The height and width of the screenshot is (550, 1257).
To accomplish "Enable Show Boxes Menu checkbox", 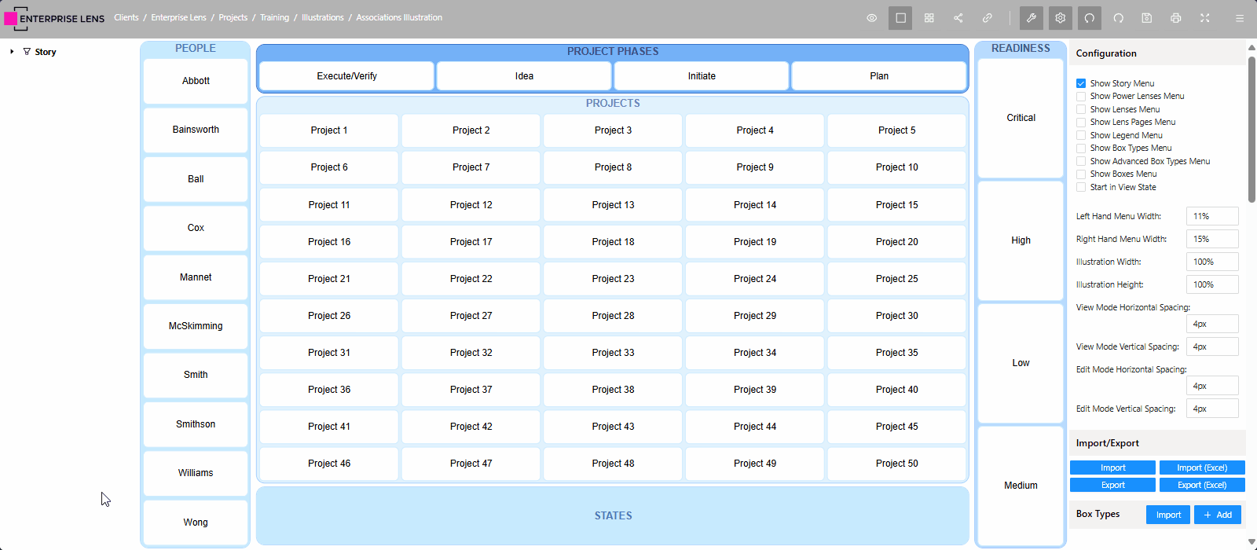I will point(1081,174).
